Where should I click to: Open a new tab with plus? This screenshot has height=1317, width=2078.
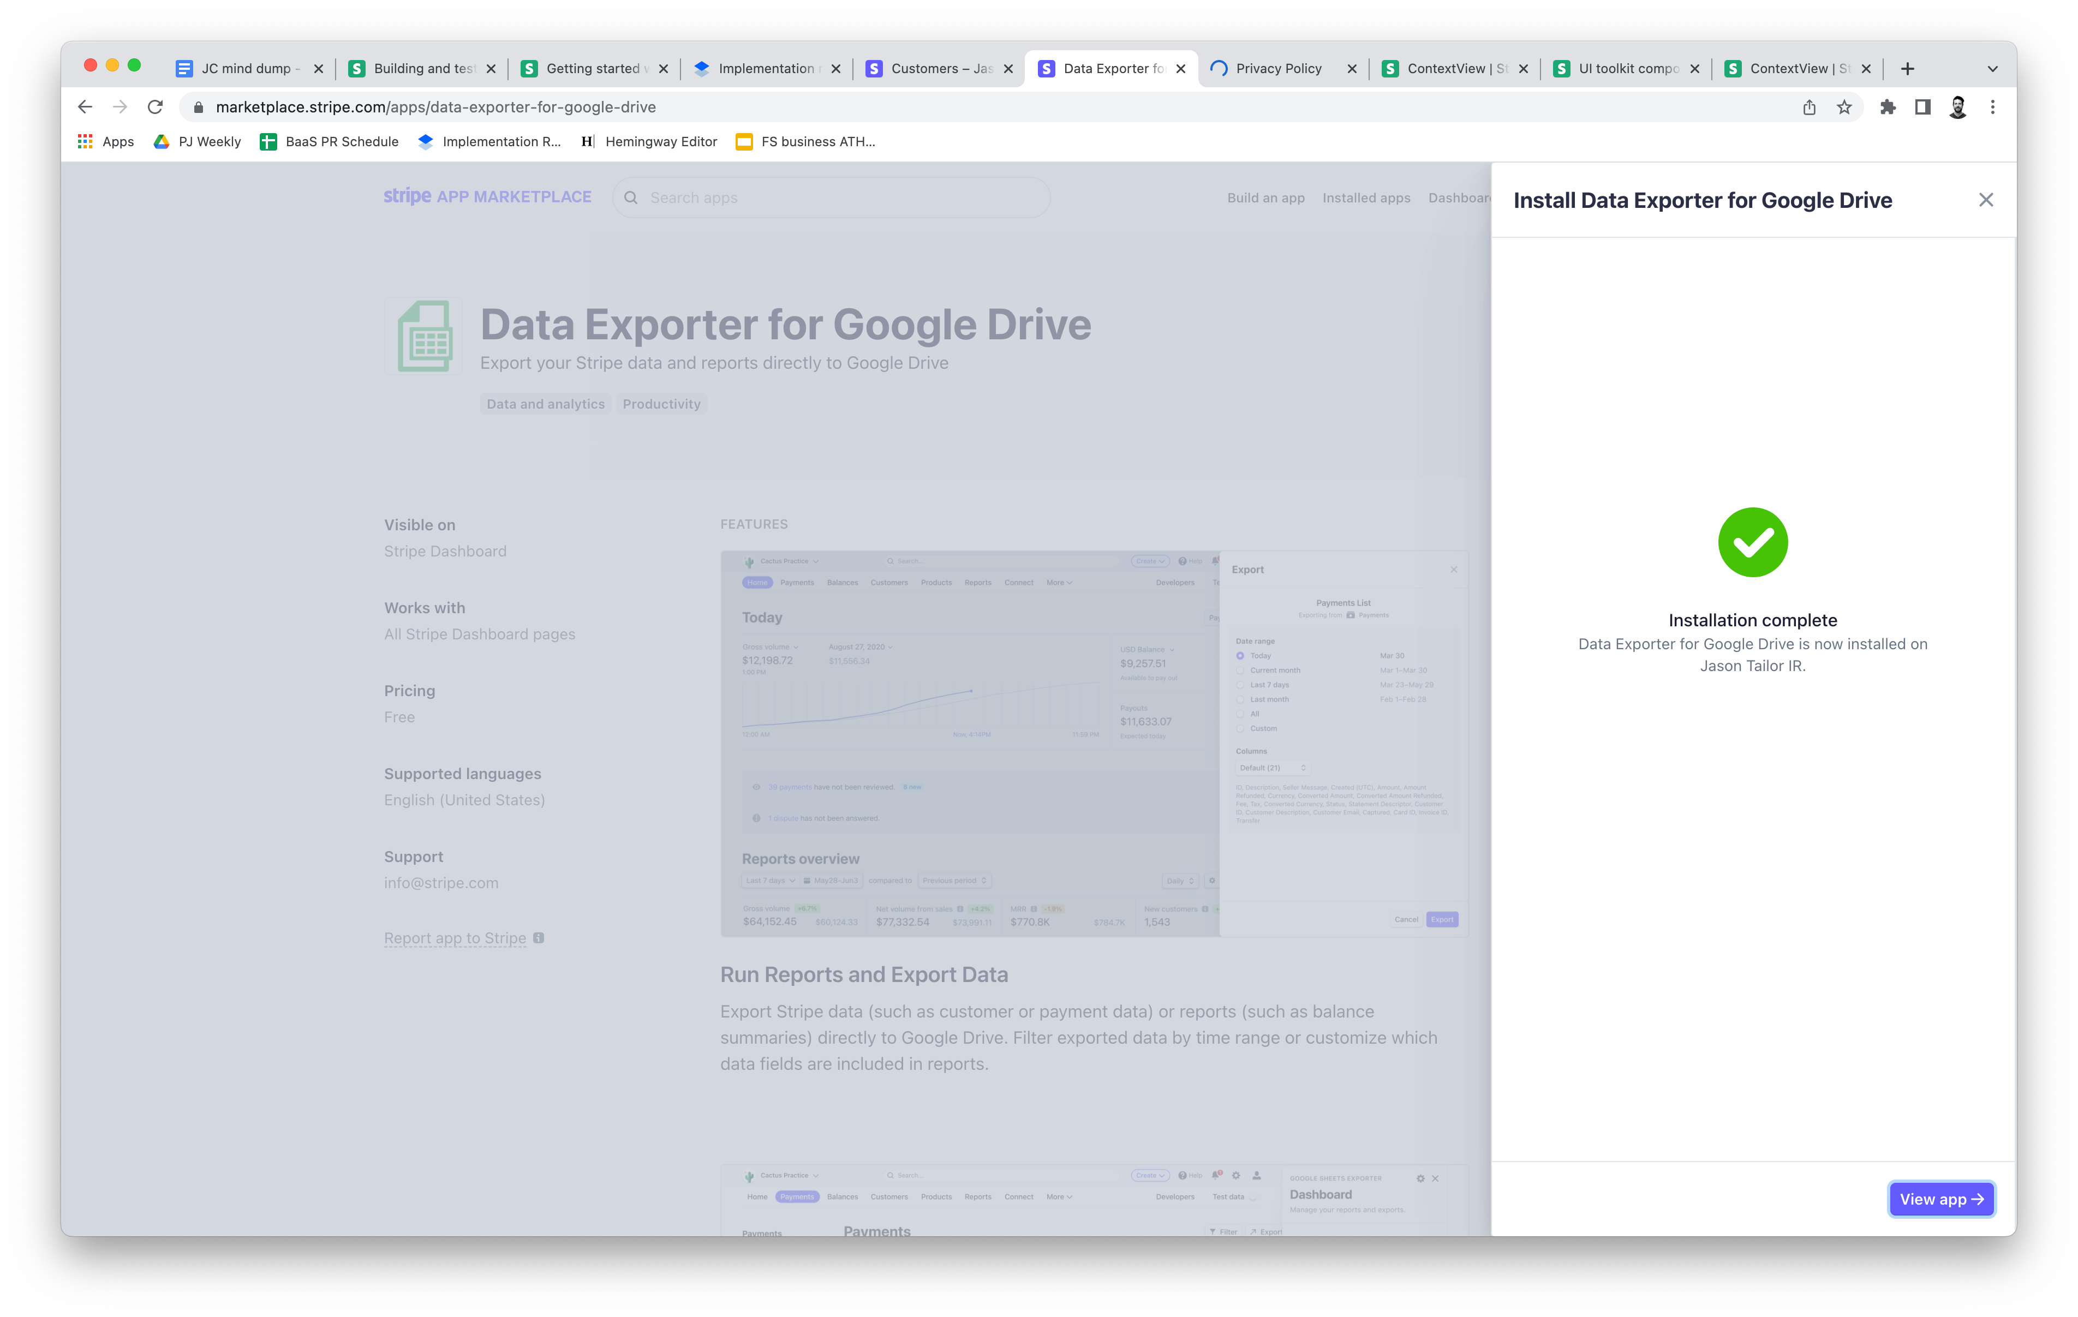[x=1908, y=69]
